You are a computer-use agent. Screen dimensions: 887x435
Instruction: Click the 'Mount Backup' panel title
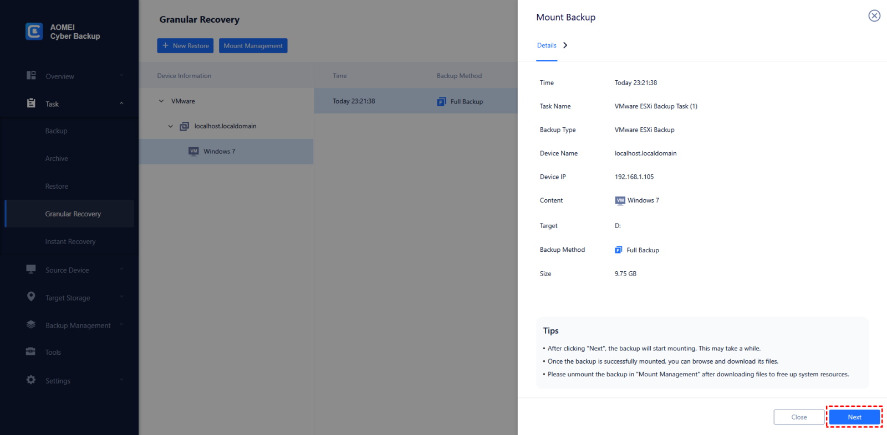[x=566, y=17]
